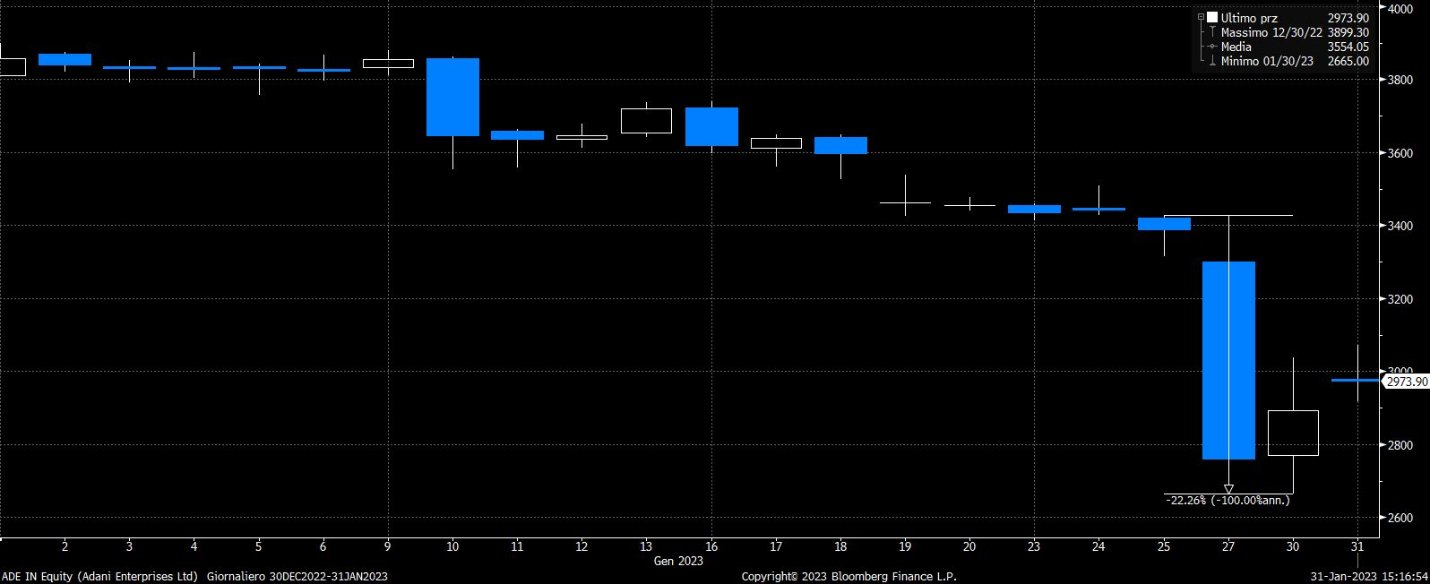Click the Massimo high-marker icon in legend
The height and width of the screenshot is (584, 1430).
point(1212,32)
